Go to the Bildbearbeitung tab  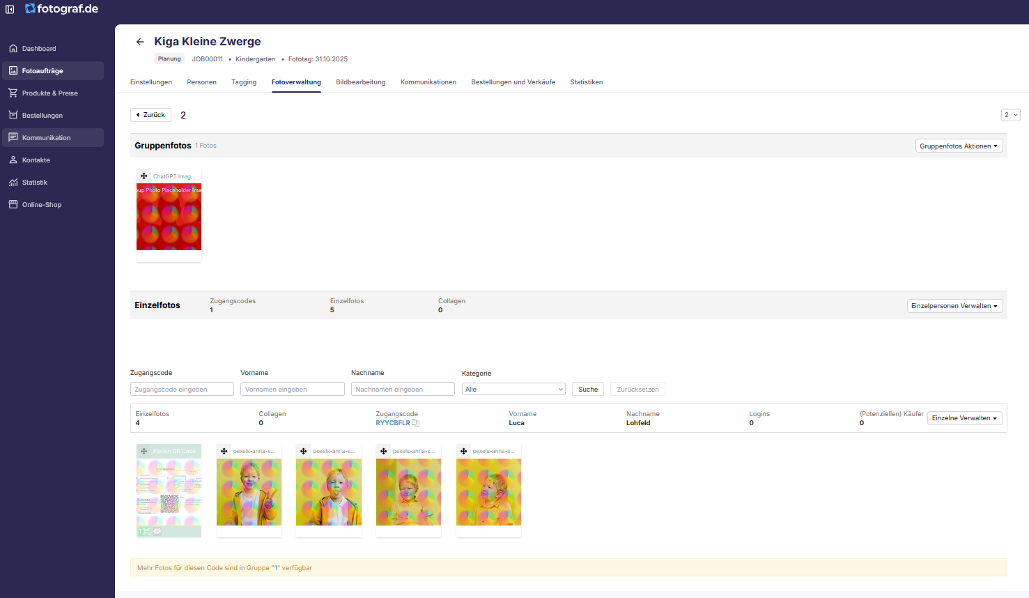pos(361,82)
